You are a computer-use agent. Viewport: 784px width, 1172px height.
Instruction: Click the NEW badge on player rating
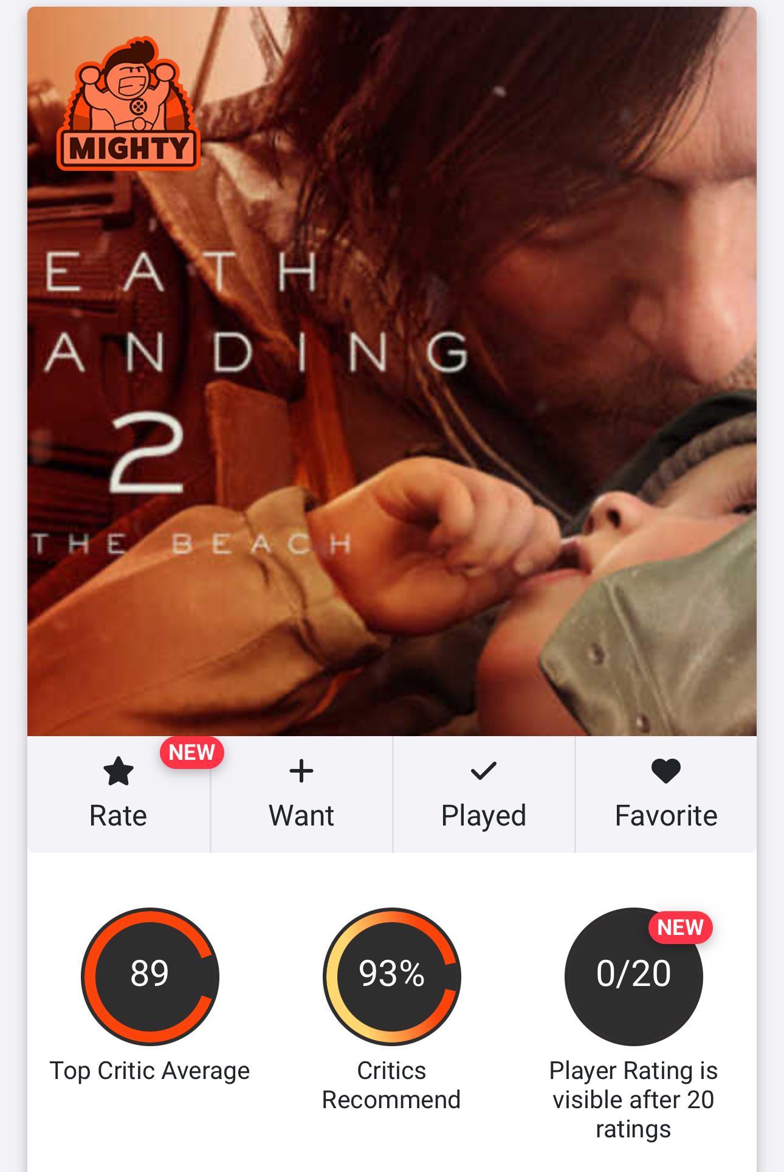click(x=681, y=928)
